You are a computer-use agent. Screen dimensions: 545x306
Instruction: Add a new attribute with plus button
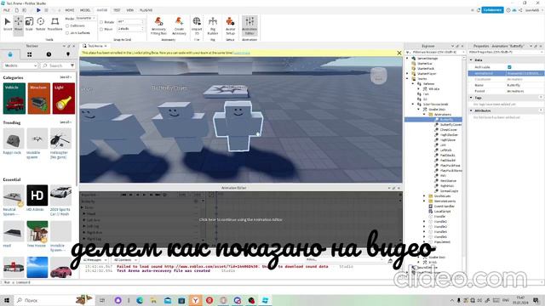click(541, 110)
